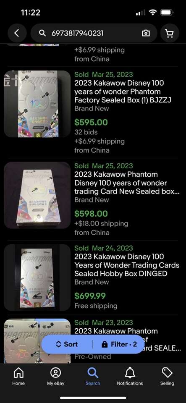The height and width of the screenshot is (403, 186).
Task: Open listing titled Factory Sealed Box (1) BJZZJ
Action: coord(123,92)
